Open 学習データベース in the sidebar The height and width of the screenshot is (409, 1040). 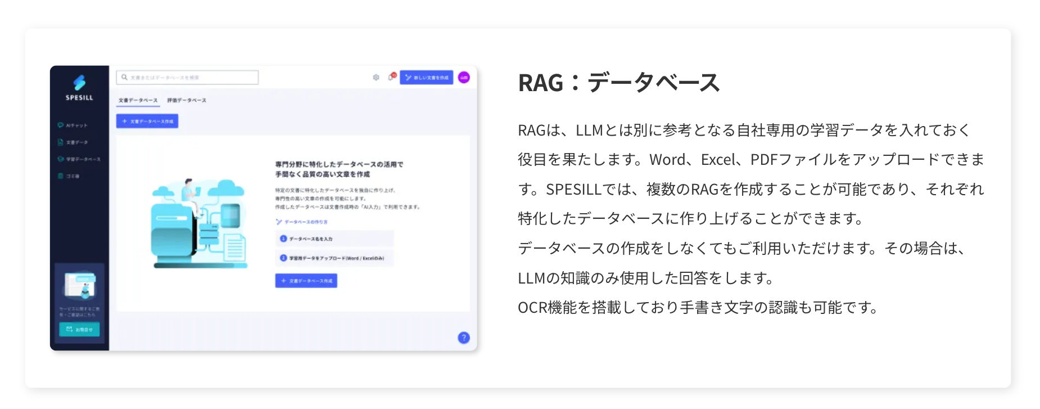(79, 159)
